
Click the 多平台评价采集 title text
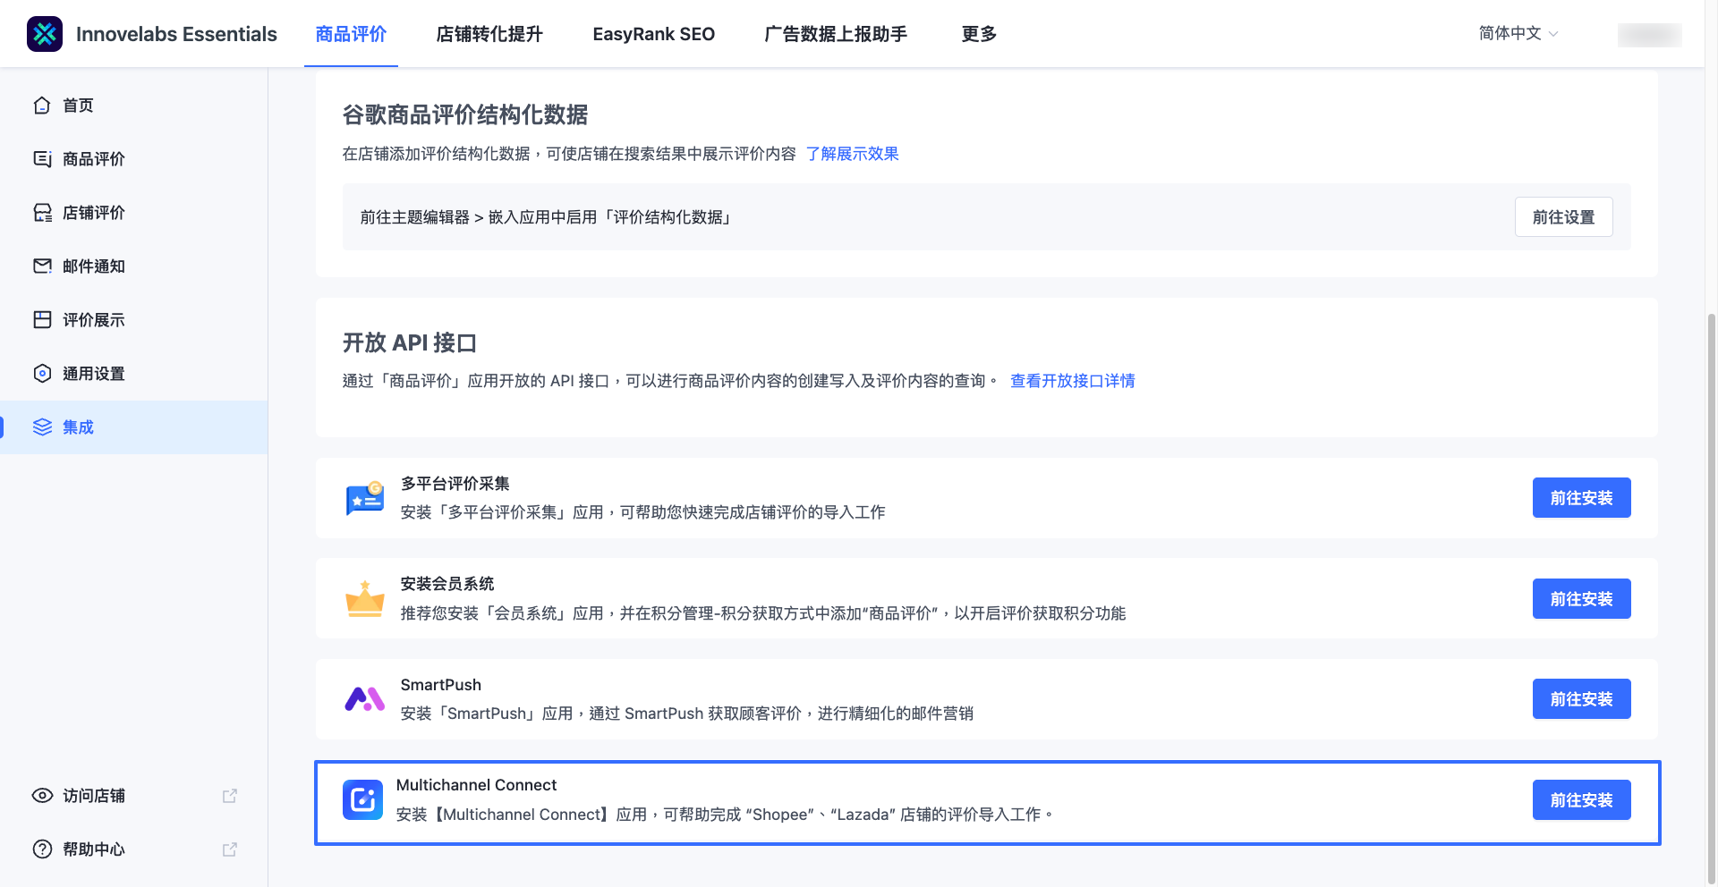pyautogui.click(x=455, y=484)
